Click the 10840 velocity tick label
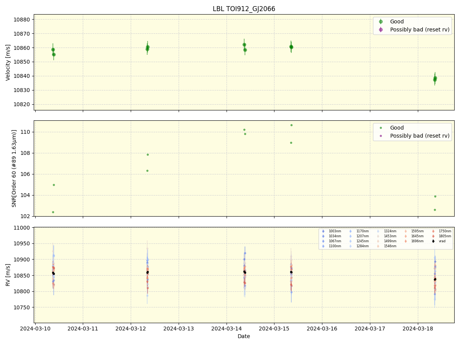 [22, 76]
